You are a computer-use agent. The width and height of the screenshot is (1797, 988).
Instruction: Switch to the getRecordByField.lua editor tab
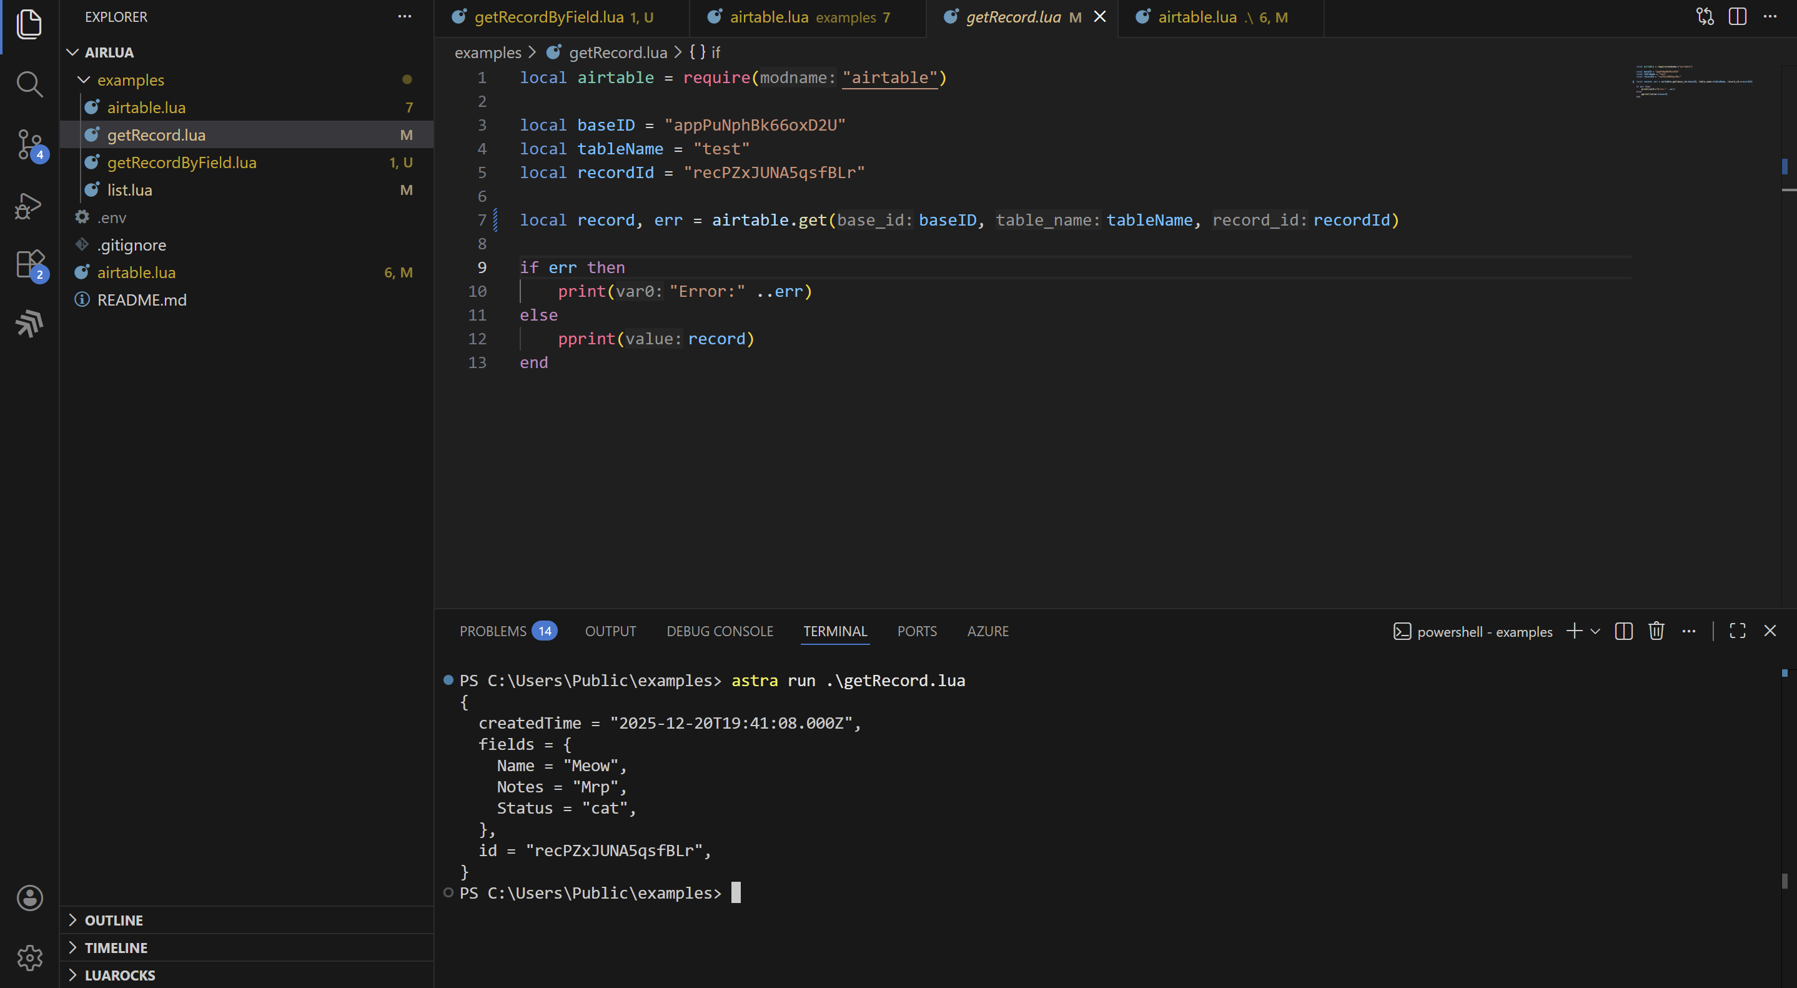[x=548, y=17]
